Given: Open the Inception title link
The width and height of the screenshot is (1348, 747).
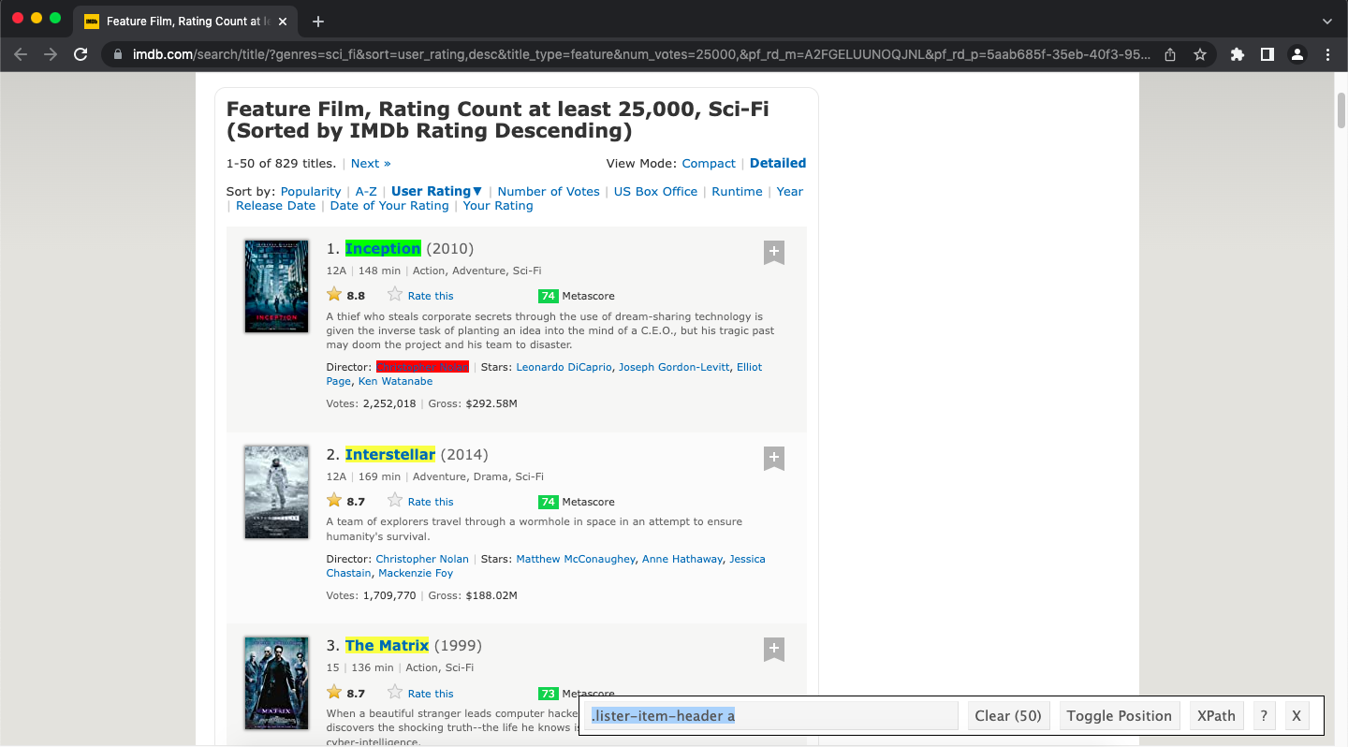Looking at the screenshot, I should (383, 248).
